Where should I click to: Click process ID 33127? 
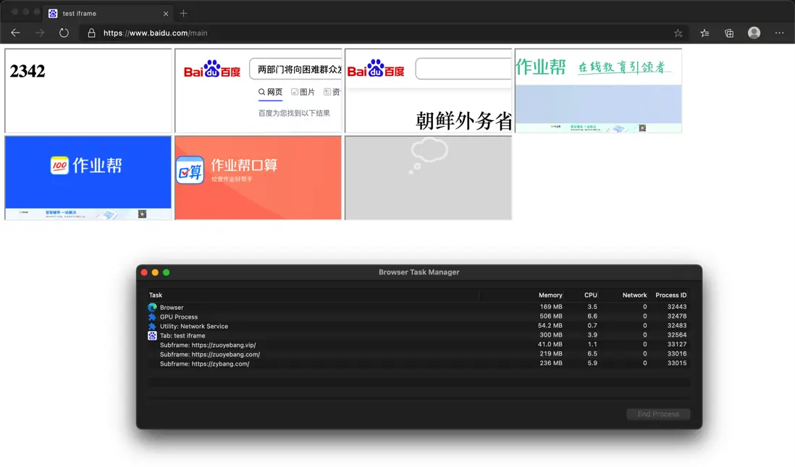click(677, 345)
